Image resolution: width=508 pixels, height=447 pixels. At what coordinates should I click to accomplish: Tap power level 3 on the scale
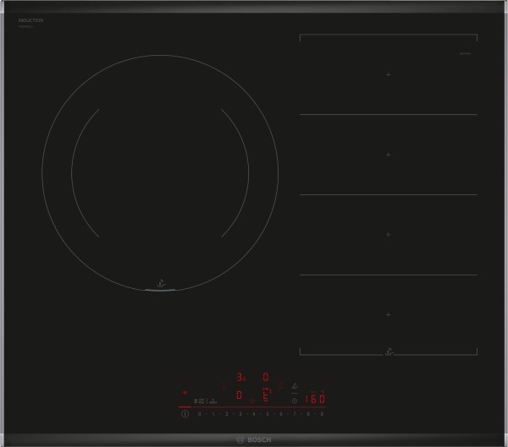(x=240, y=415)
